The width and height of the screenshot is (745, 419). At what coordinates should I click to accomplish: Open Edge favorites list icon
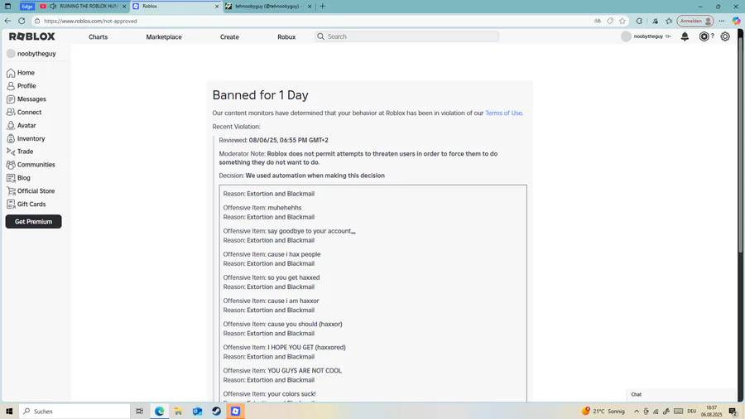pyautogui.click(x=669, y=21)
